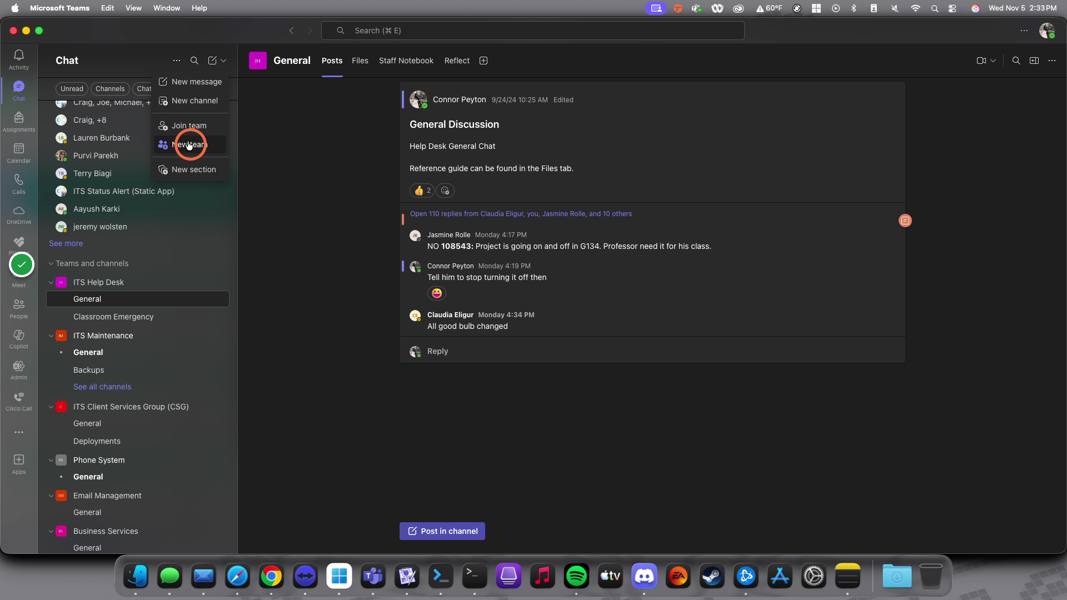Image resolution: width=1067 pixels, height=600 pixels.
Task: Open the meet now dropdown arrow
Action: click(993, 61)
